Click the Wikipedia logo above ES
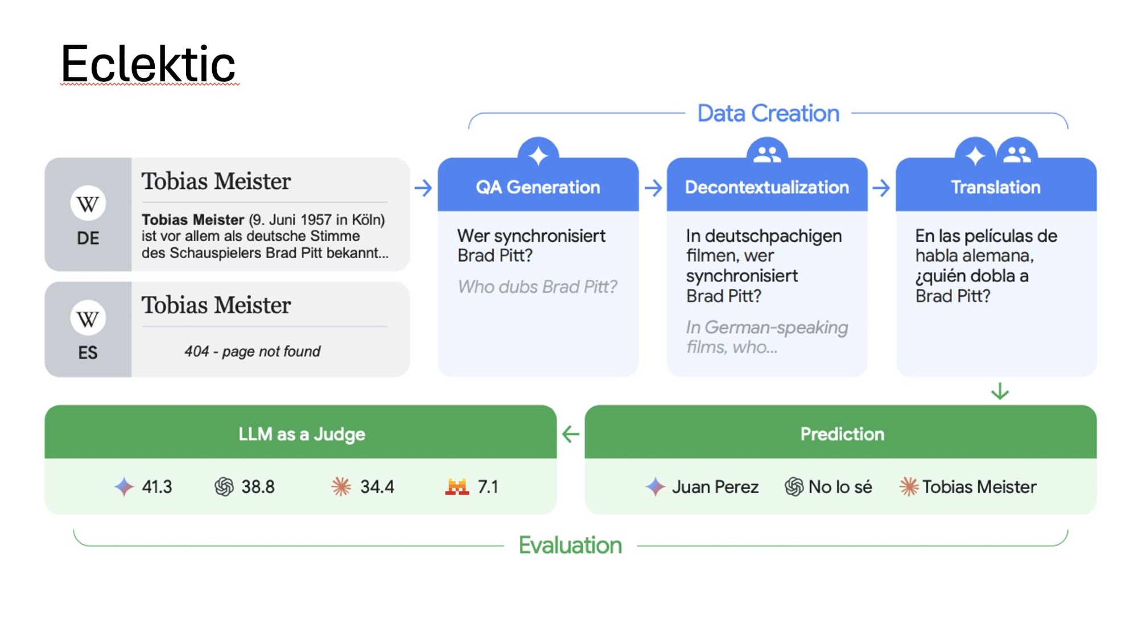The image size is (1138, 620). pyautogui.click(x=88, y=319)
